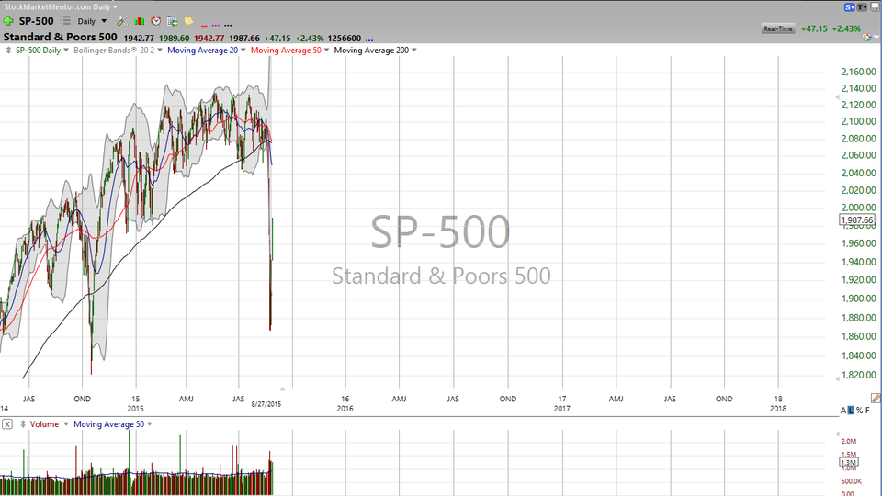Expand the SP-500 Daily plot dropdown arrow

click(66, 50)
